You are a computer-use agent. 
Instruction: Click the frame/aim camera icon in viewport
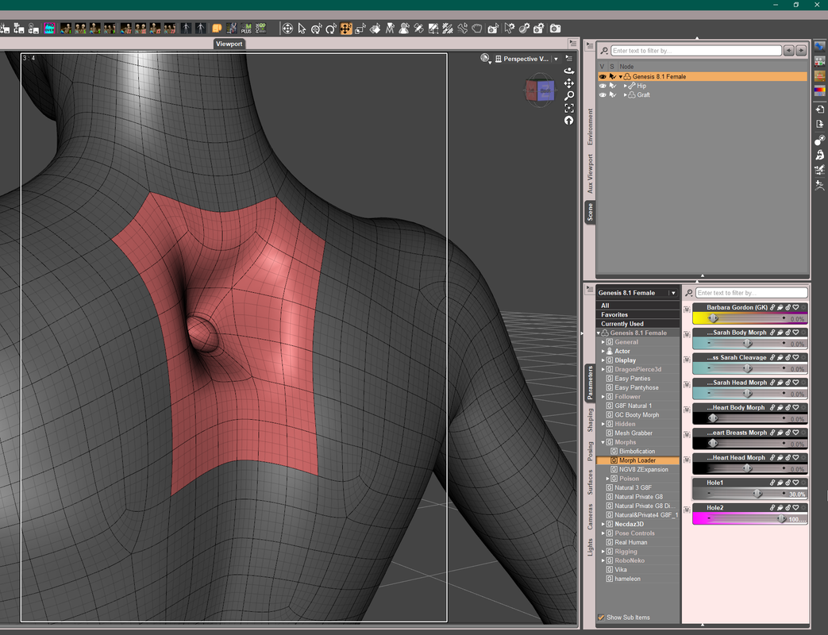tap(569, 108)
